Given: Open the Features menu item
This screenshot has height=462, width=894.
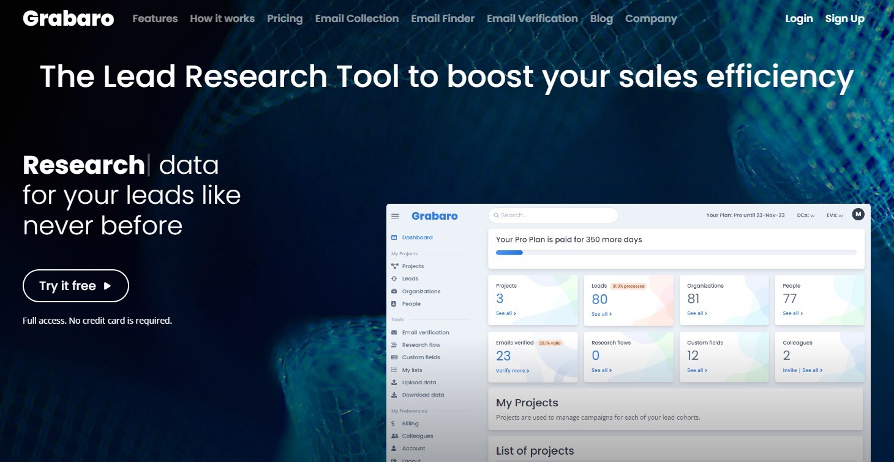Looking at the screenshot, I should (x=155, y=18).
